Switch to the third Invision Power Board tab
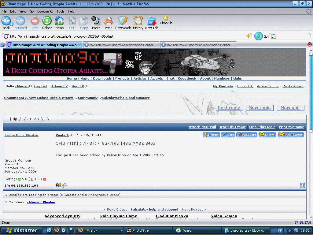The height and width of the screenshot is (235, 313). tap(198, 45)
